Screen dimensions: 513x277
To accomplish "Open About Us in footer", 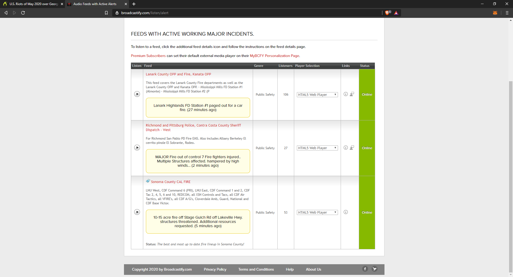I will (x=313, y=269).
